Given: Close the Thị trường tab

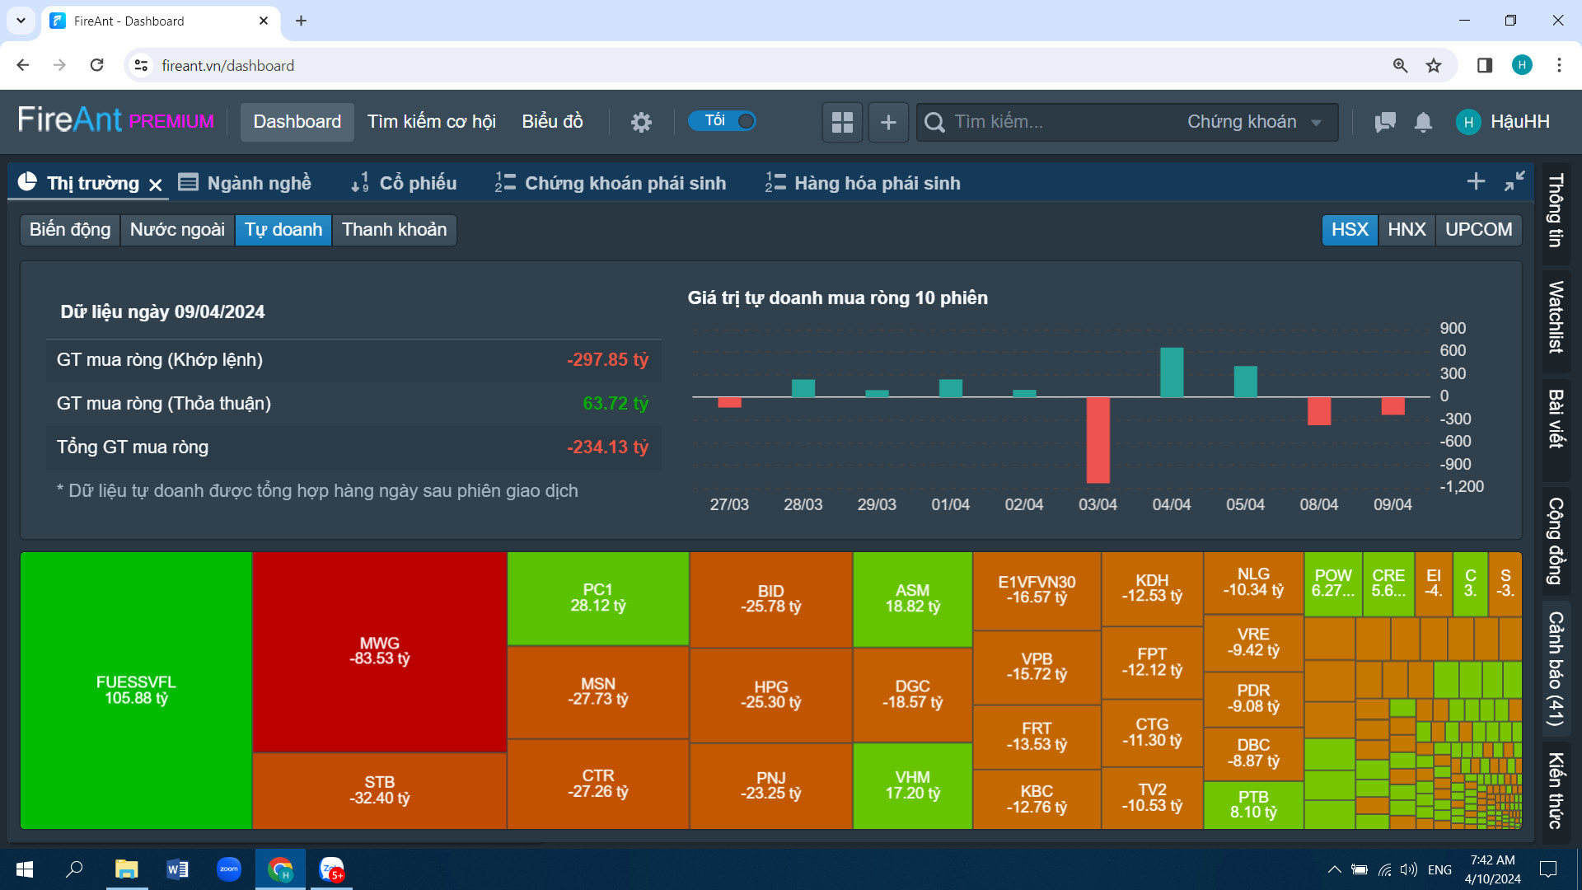Looking at the screenshot, I should [156, 185].
